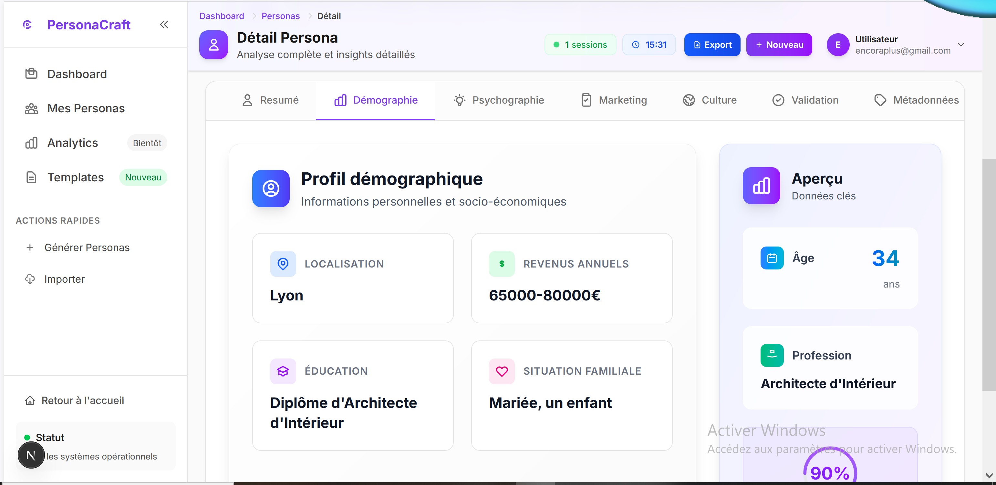
Task: Go to Personas breadcrumb
Action: point(280,16)
